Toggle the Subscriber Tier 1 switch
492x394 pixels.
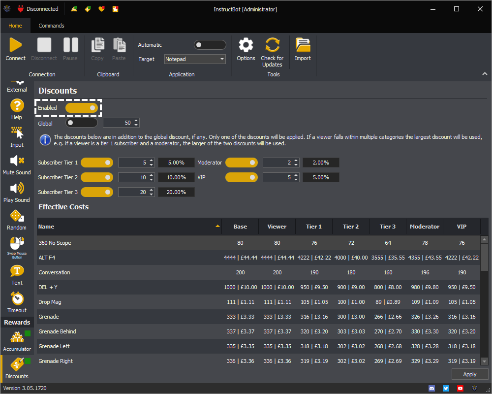tap(97, 163)
